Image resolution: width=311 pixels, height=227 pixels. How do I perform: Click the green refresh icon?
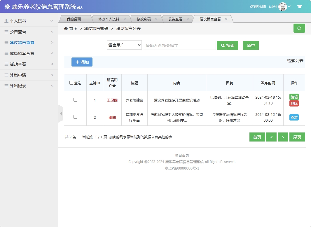[299, 28]
